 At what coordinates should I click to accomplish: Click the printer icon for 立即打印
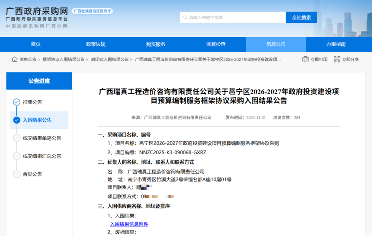pos(305,59)
